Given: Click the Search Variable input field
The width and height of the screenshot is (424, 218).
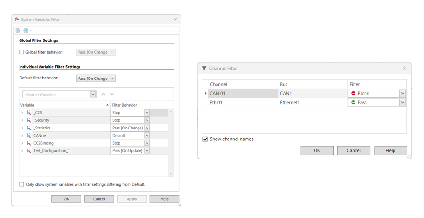Looking at the screenshot, I should click(x=57, y=94).
